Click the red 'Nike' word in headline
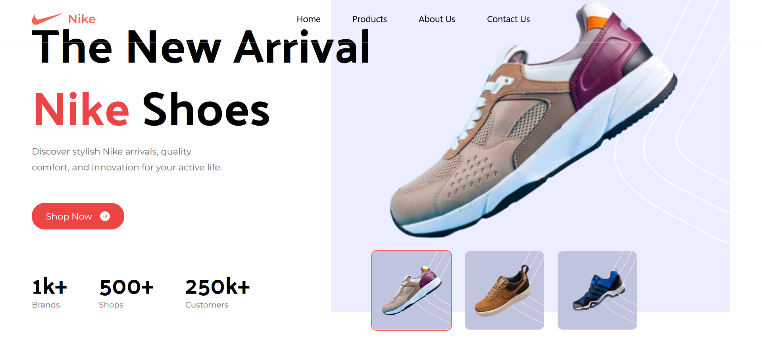This screenshot has height=342, width=762. click(x=81, y=109)
